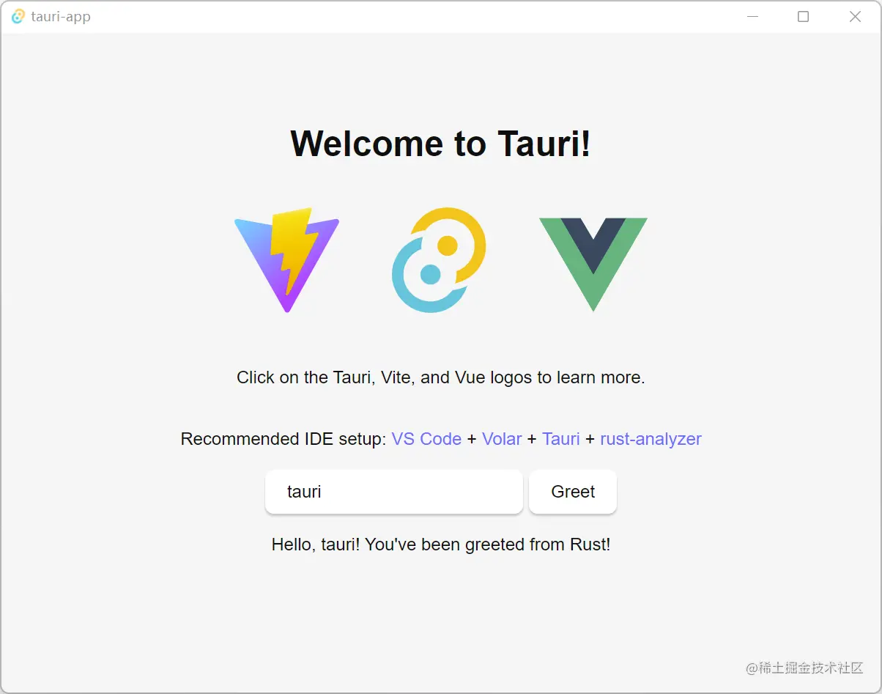Click the greeting message from Rust
This screenshot has width=882, height=694.
(440, 545)
